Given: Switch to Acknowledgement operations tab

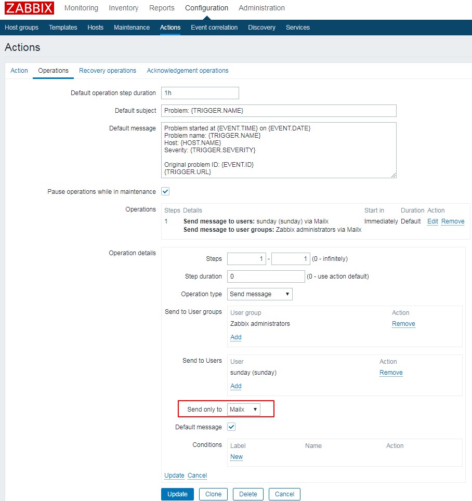Looking at the screenshot, I should pos(187,71).
